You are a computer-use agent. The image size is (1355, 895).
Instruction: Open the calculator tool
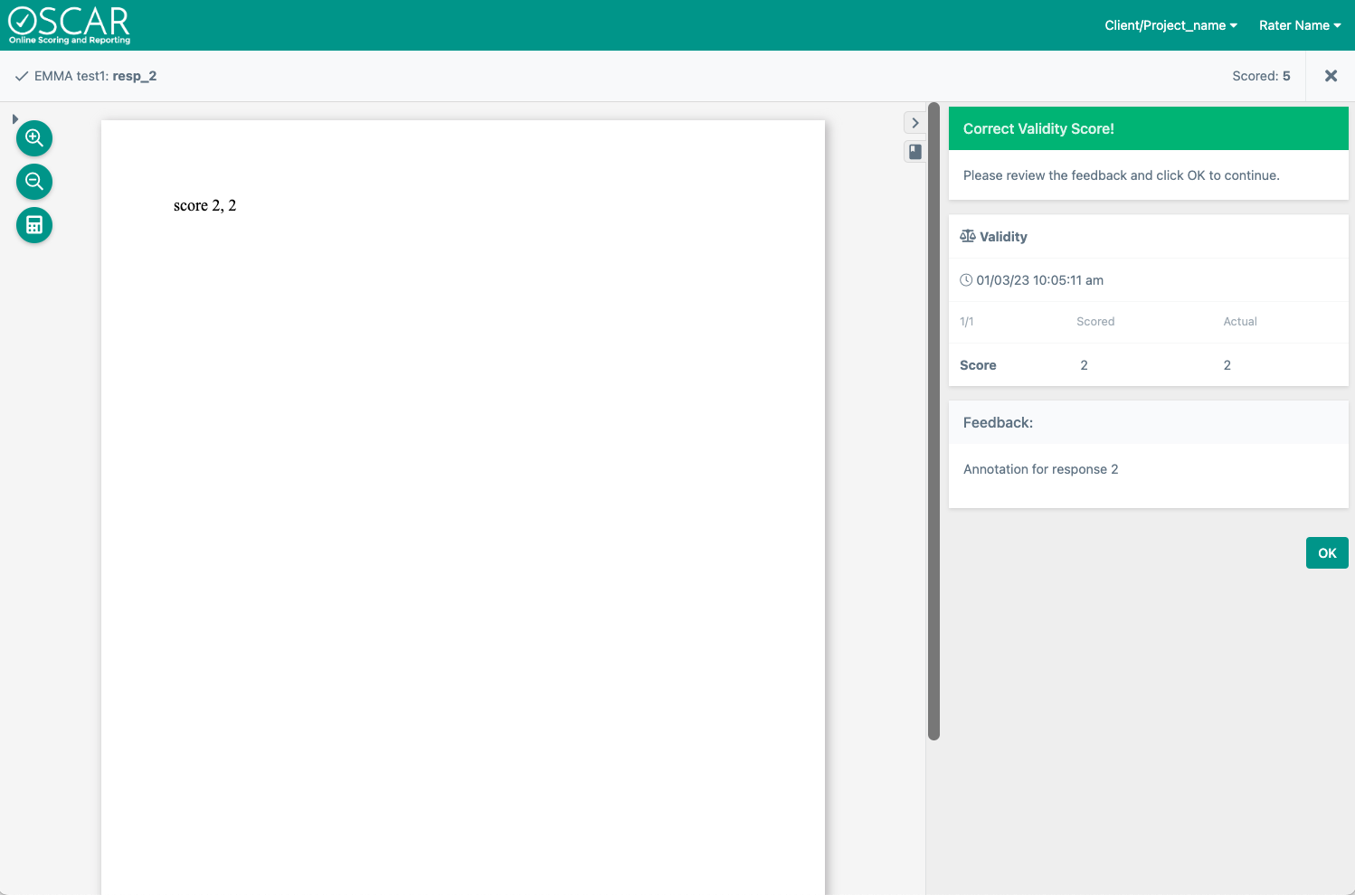coord(34,225)
